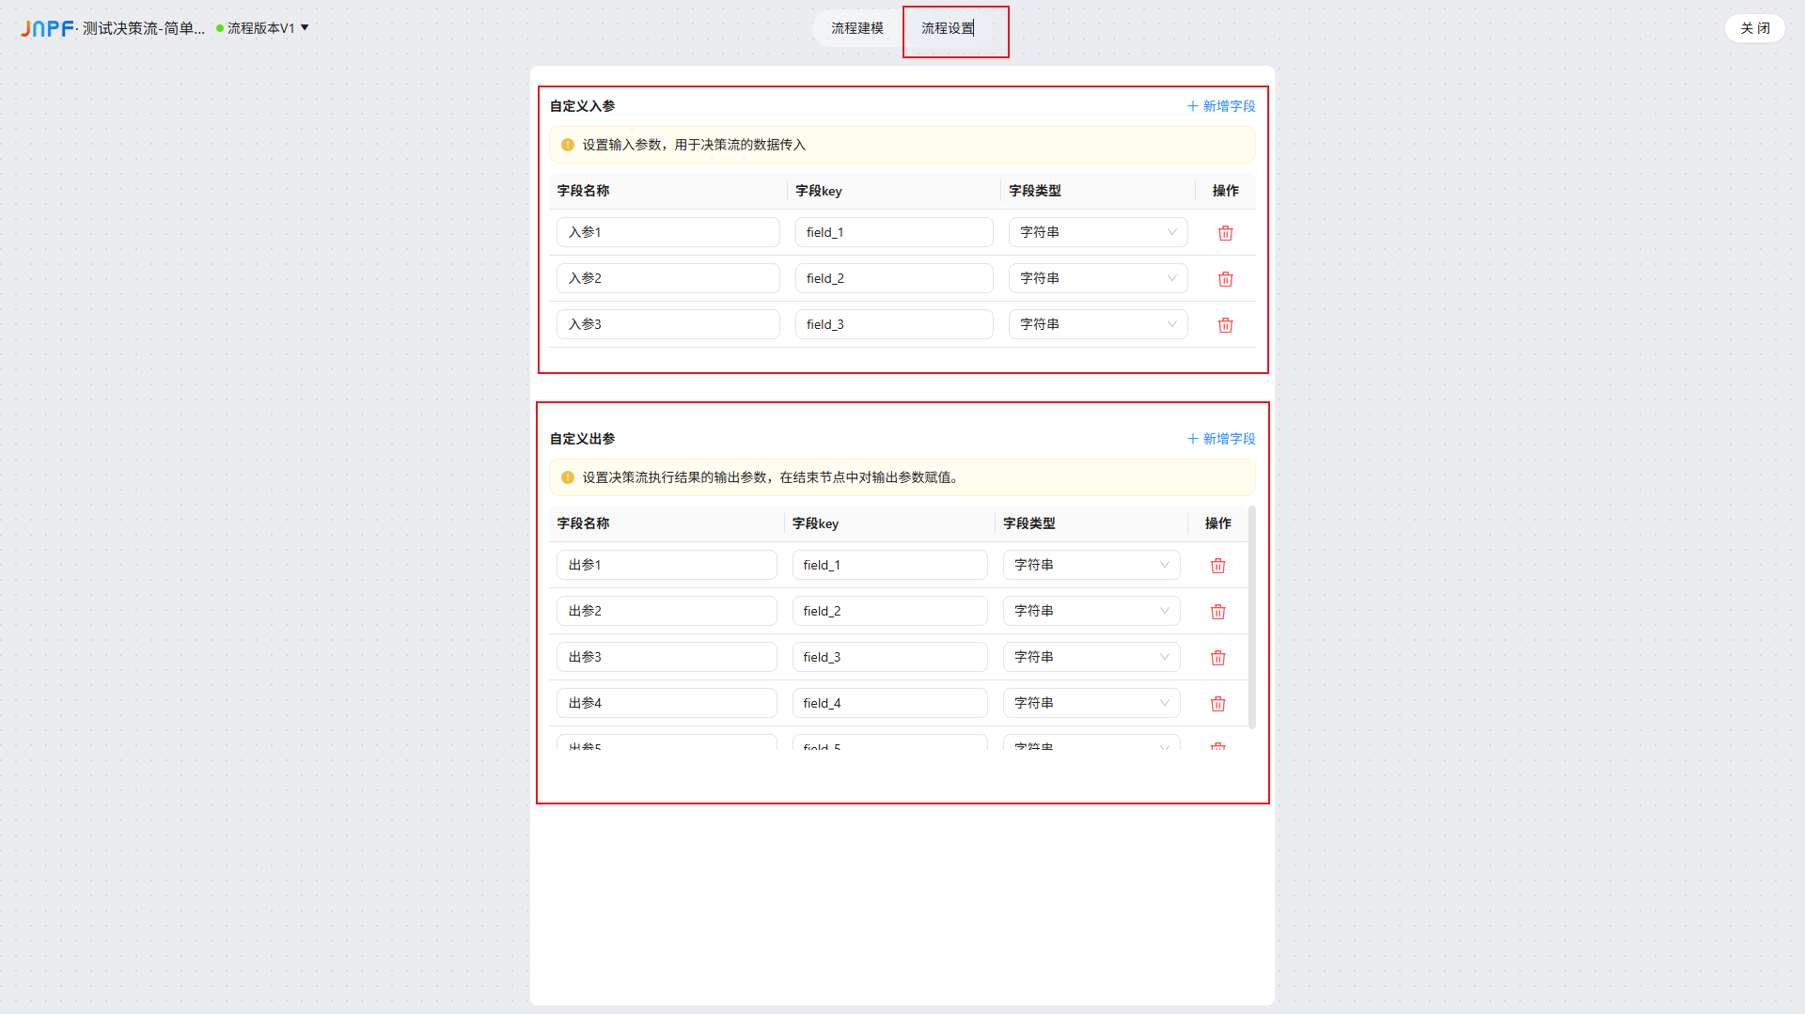The height and width of the screenshot is (1014, 1805).
Task: Add a new input field via 新增字段
Action: [1220, 106]
